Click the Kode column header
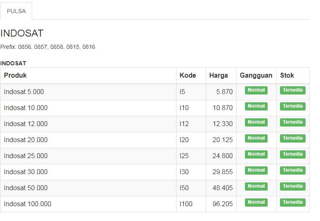 tap(191, 76)
